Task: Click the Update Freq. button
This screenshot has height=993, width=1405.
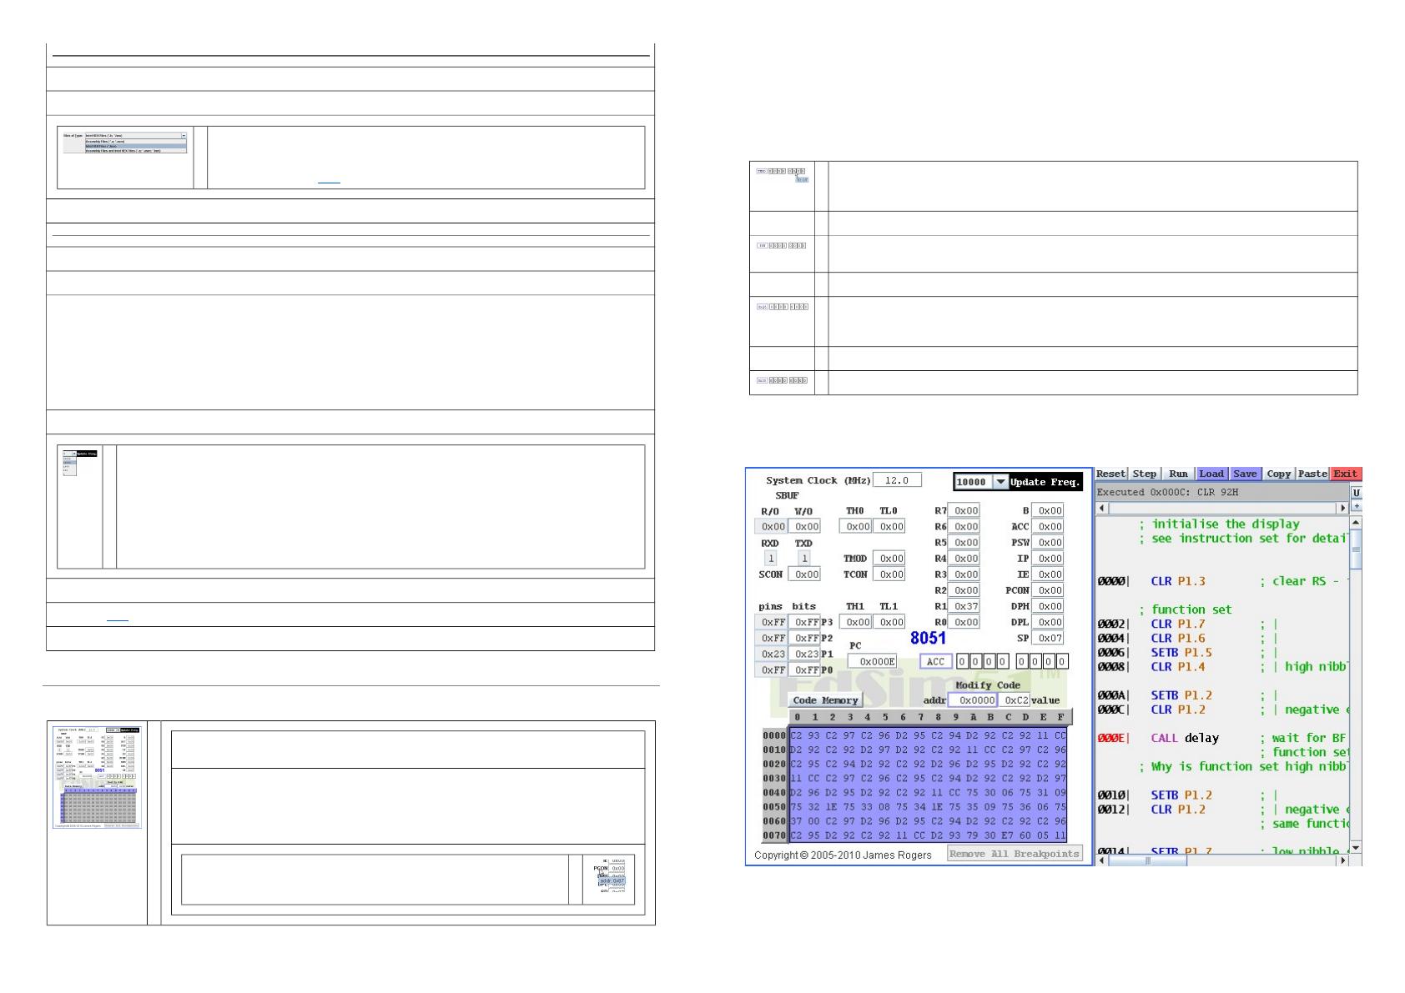Action: click(x=1045, y=482)
